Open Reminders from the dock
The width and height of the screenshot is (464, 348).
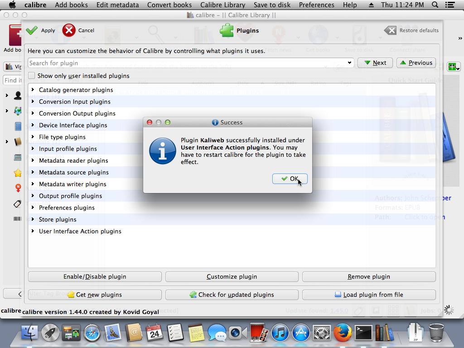(x=175, y=333)
